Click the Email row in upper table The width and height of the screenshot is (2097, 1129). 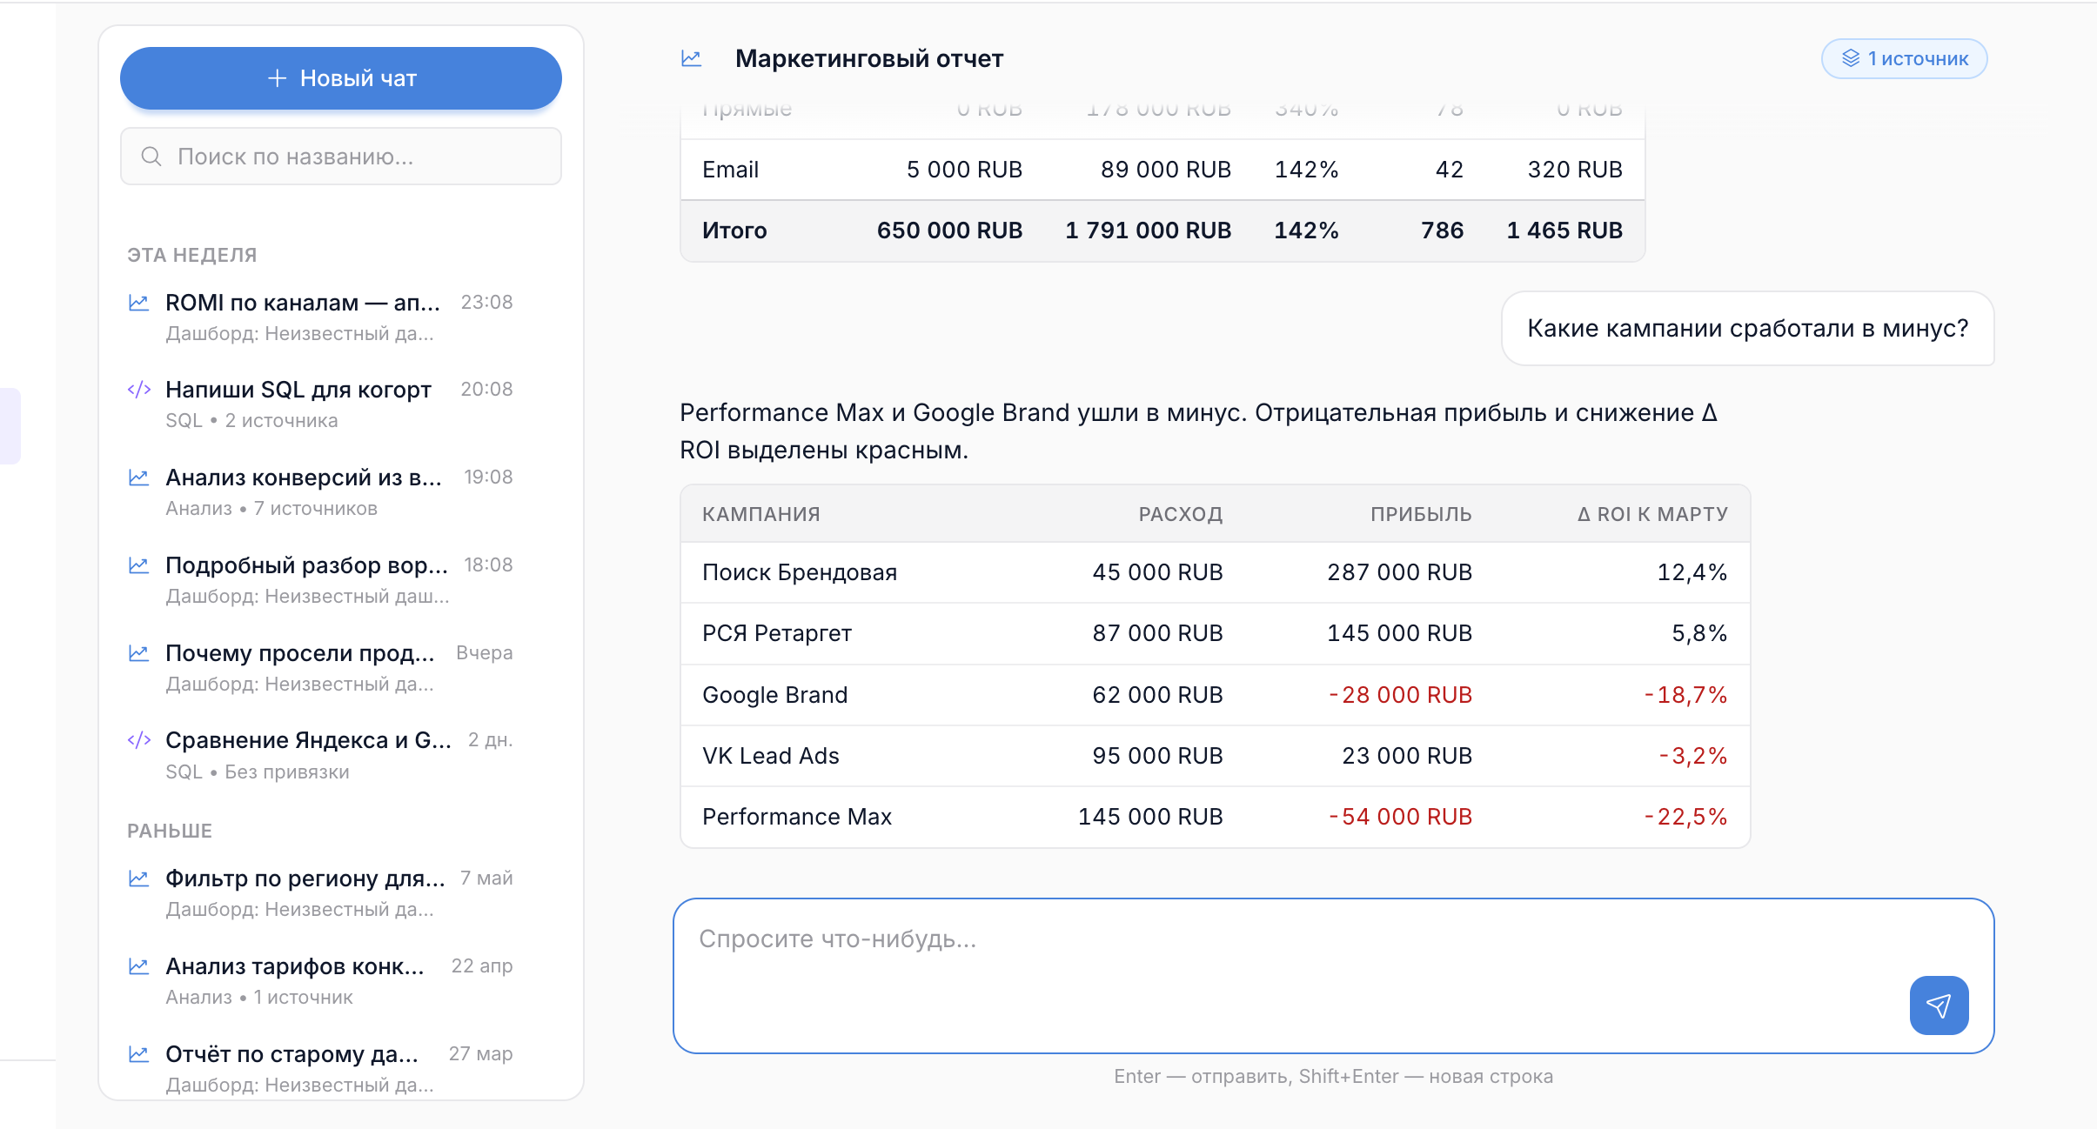coord(1162,170)
